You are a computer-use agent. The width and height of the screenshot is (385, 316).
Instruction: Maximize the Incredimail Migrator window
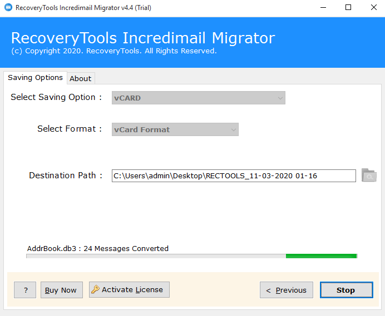tap(348, 8)
